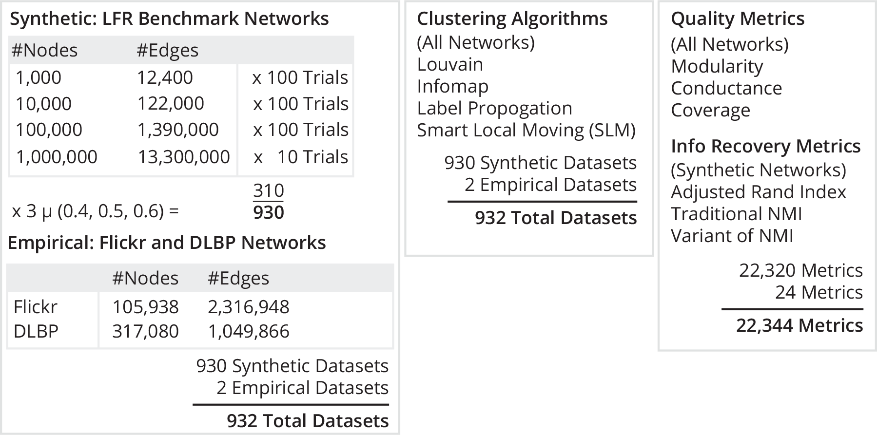Click the 1,000,000 nodes cell
This screenshot has width=877, height=435.
[57, 157]
